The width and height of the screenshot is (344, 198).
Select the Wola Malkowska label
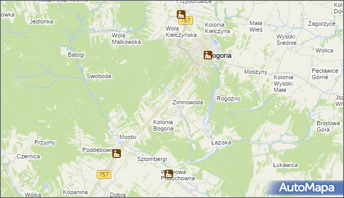(x=126, y=39)
